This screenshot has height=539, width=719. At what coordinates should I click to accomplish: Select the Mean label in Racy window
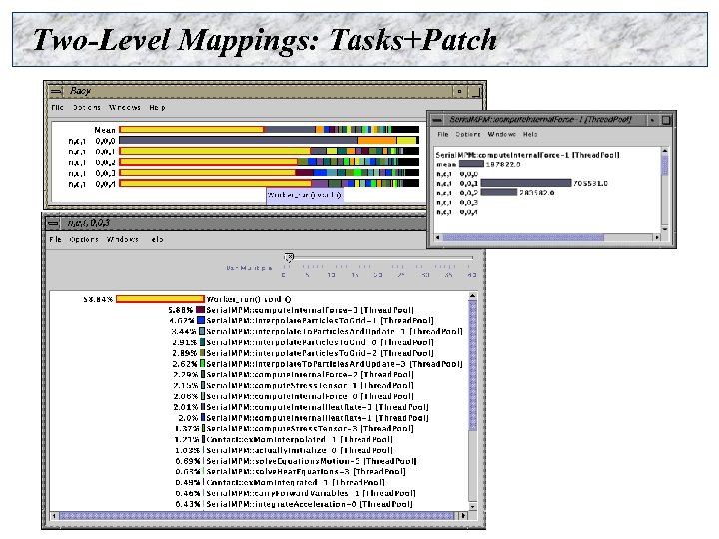(x=105, y=130)
